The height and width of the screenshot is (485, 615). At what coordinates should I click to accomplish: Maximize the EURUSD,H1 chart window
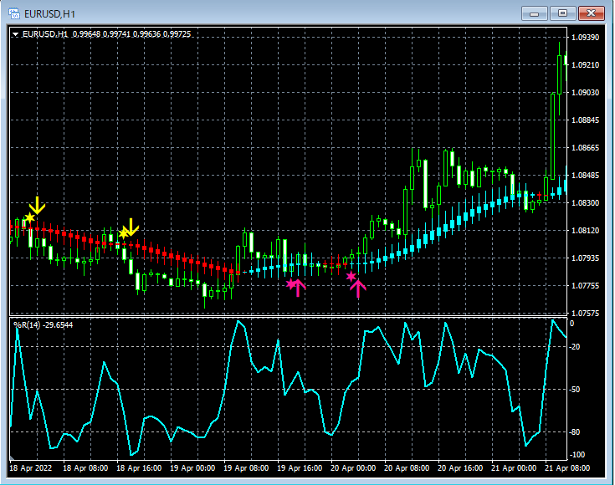(x=562, y=13)
